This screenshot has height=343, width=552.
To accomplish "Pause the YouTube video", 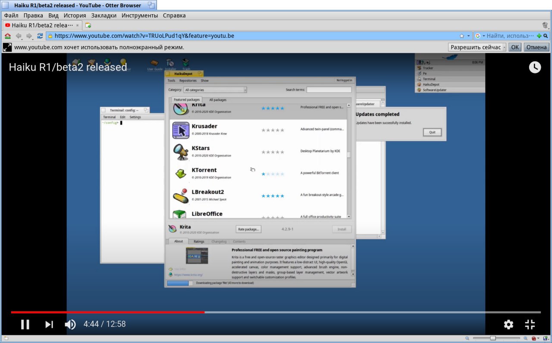I will (x=25, y=324).
